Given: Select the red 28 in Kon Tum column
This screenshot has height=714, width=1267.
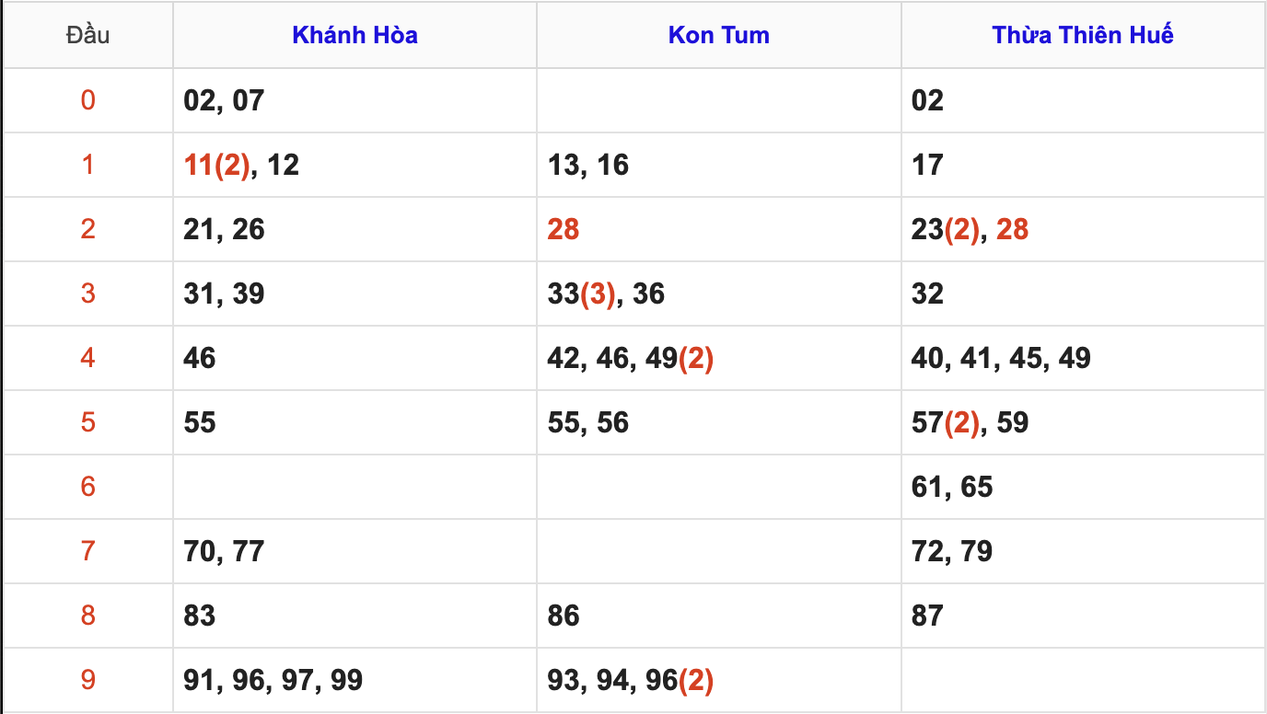Looking at the screenshot, I should (563, 229).
